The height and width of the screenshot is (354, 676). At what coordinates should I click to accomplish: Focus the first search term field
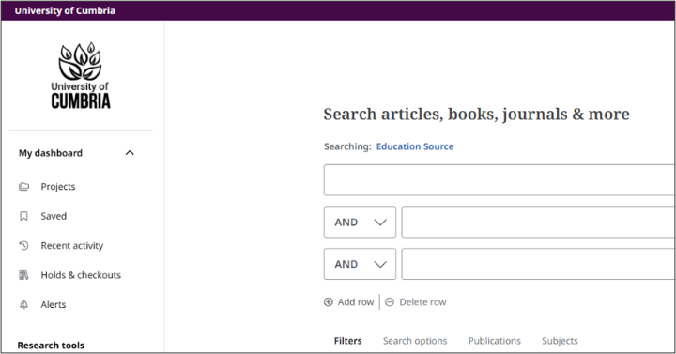click(x=499, y=179)
